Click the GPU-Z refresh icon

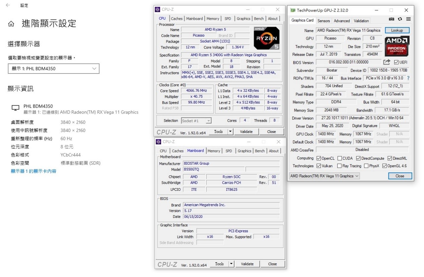click(x=400, y=19)
